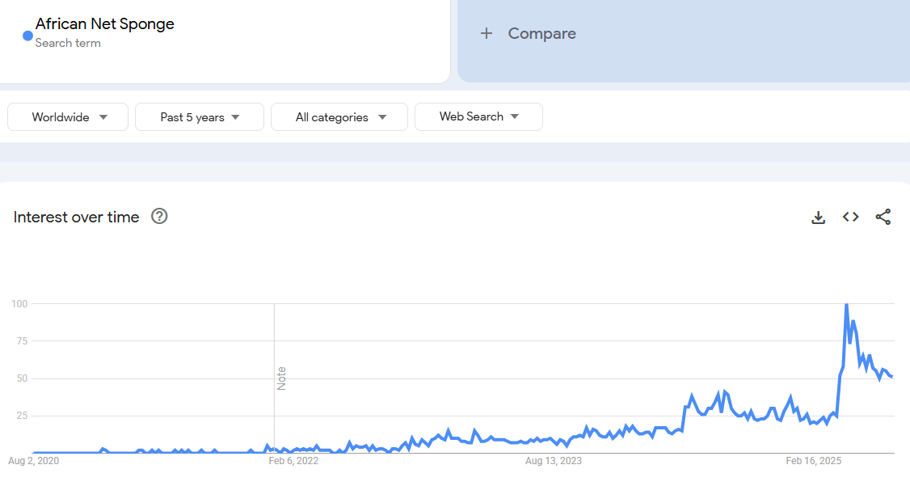
Task: Click the plus icon beside Compare
Action: point(486,33)
